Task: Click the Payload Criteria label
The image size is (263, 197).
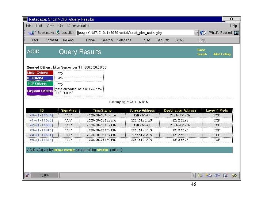Action: [x=40, y=91]
